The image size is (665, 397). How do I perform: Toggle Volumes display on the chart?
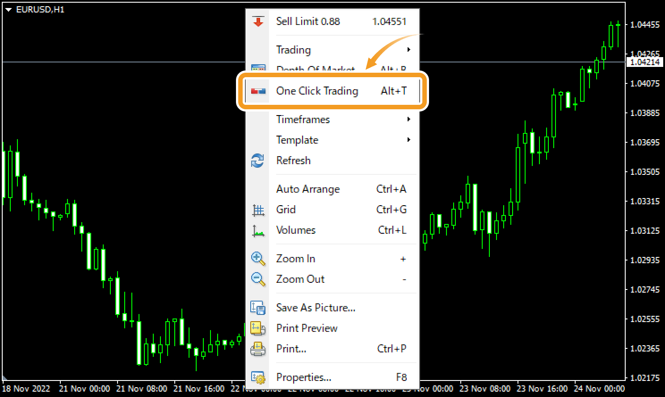[x=296, y=230]
